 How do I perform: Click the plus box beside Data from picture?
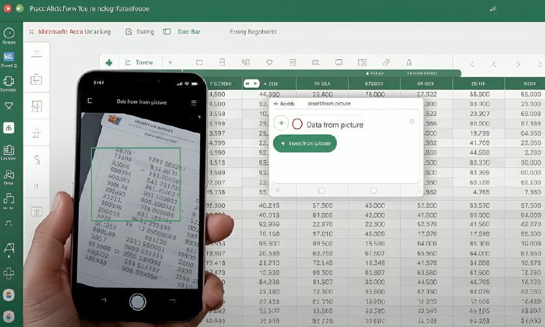(x=281, y=123)
